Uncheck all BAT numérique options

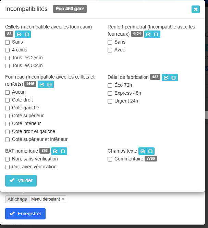(x=63, y=151)
